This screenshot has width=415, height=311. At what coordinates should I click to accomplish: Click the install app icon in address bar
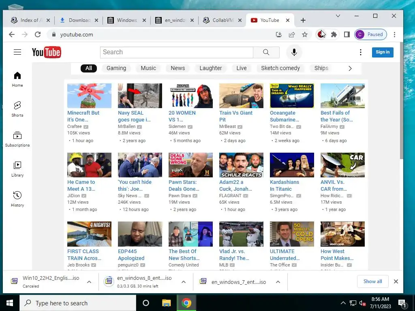[279, 34]
